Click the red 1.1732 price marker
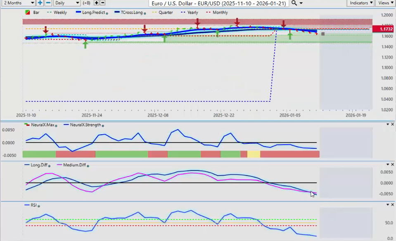The width and height of the screenshot is (396, 241). (383, 29)
